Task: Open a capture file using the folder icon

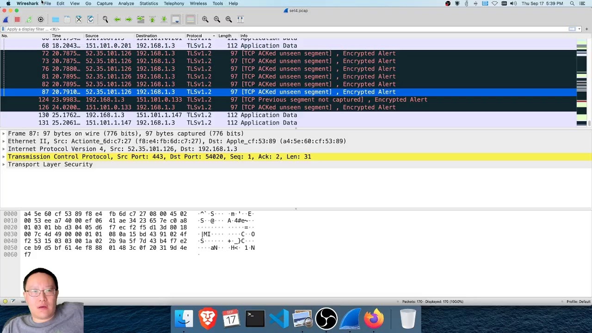Action: click(x=55, y=19)
